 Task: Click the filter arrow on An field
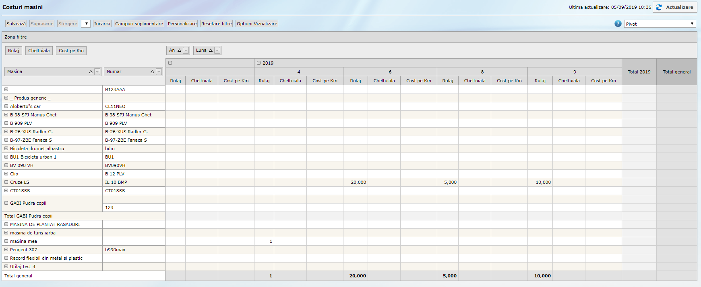click(x=186, y=51)
